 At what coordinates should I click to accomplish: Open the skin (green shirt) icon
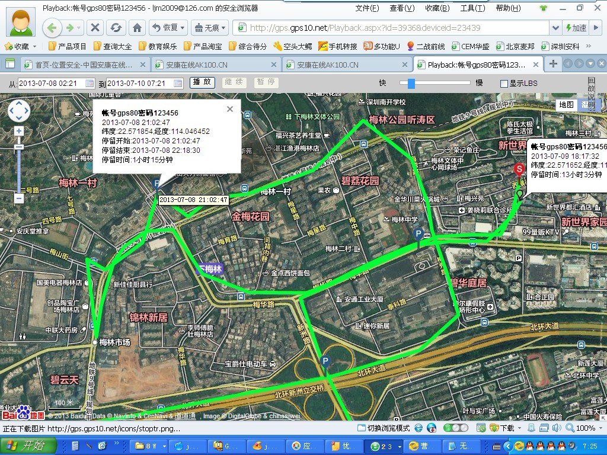point(544,8)
